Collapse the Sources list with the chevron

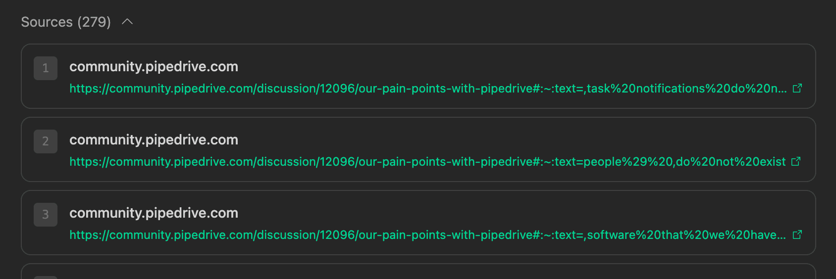pos(127,22)
